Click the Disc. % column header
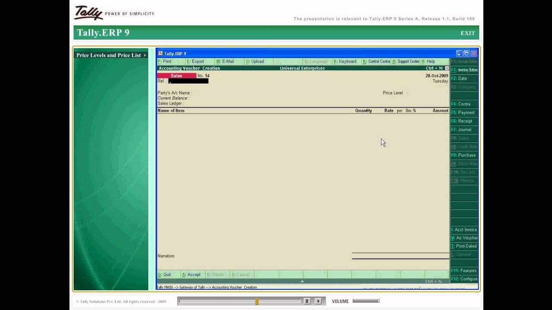Viewport: 552px width, 310px height. [x=411, y=111]
